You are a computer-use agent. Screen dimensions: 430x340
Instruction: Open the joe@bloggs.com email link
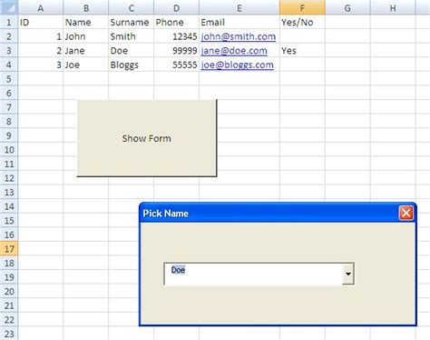(x=237, y=65)
